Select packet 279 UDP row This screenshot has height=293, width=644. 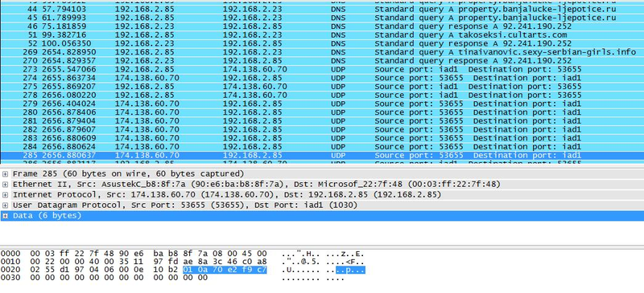click(322, 104)
